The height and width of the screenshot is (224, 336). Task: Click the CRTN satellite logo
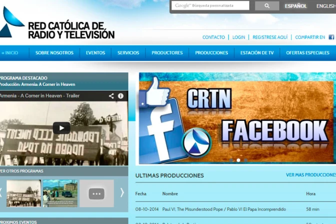[12, 22]
